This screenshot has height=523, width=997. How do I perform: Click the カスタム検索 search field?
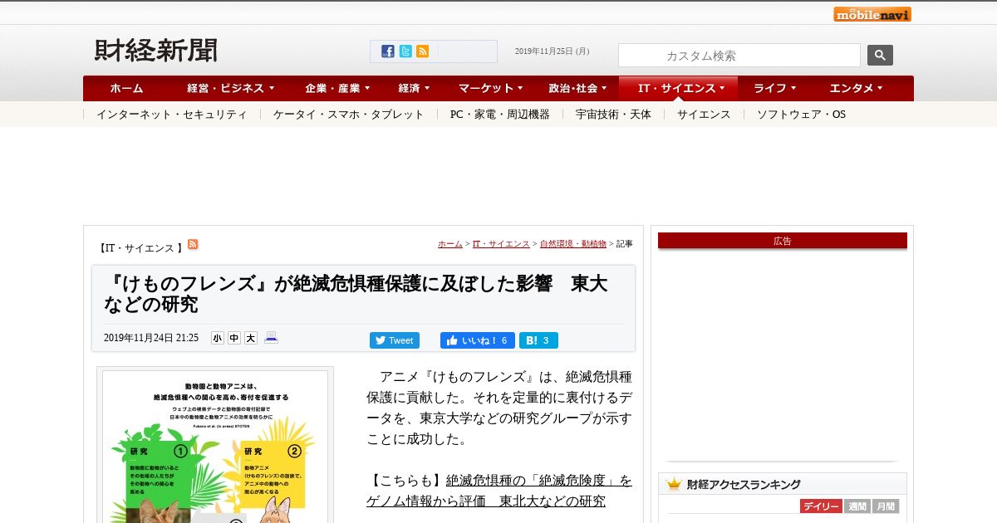click(739, 56)
